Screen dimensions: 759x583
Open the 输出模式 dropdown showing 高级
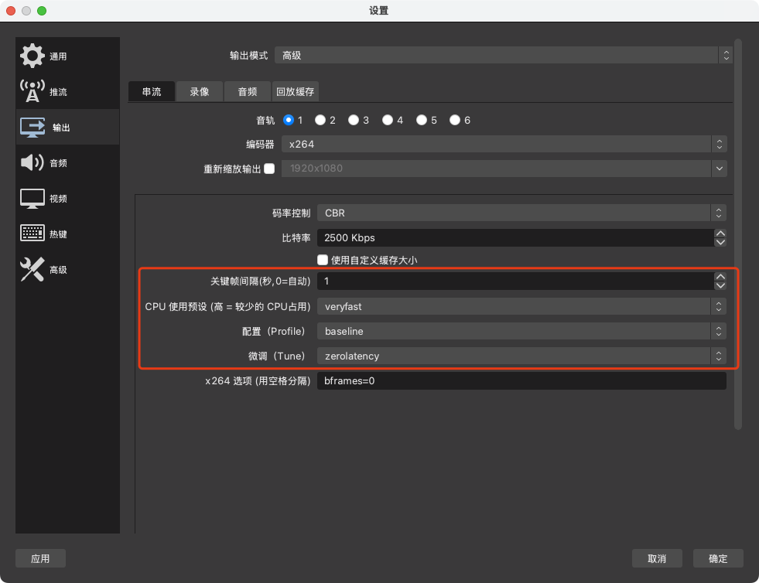point(504,55)
